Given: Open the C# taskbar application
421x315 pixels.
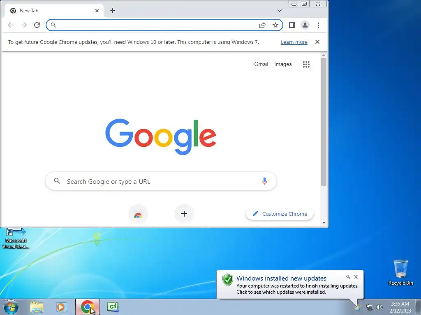Looking at the screenshot, I should pos(113,307).
